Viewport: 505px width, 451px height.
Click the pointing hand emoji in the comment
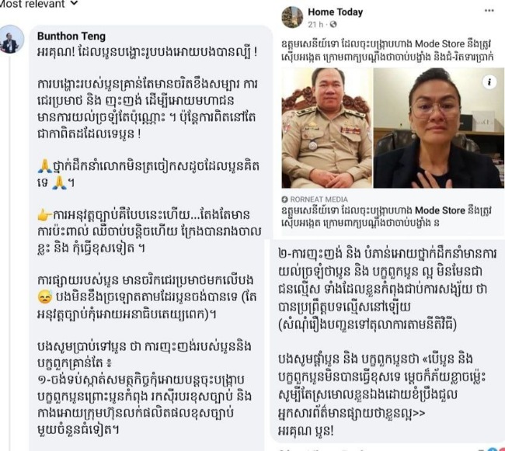pos(44,215)
